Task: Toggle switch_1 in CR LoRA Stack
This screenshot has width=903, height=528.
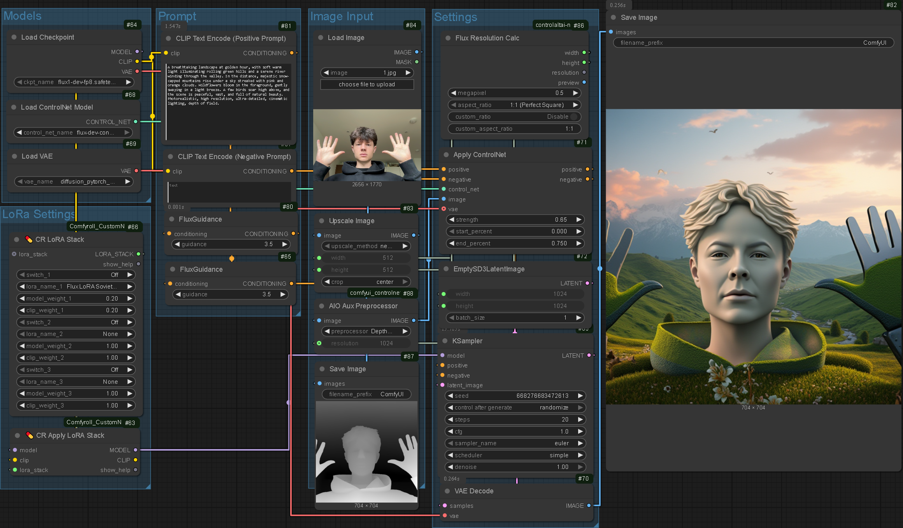Action: (x=76, y=275)
